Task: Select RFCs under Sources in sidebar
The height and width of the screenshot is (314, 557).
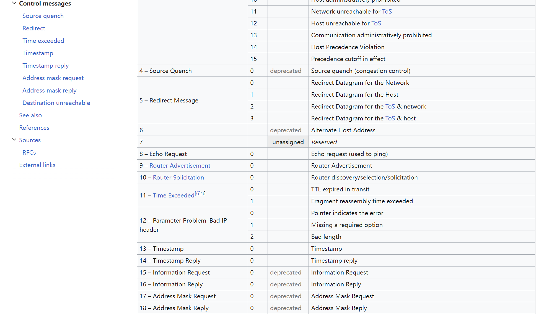Action: (29, 152)
